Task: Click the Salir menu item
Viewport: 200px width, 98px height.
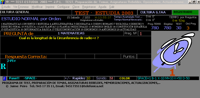Action: click(112, 7)
